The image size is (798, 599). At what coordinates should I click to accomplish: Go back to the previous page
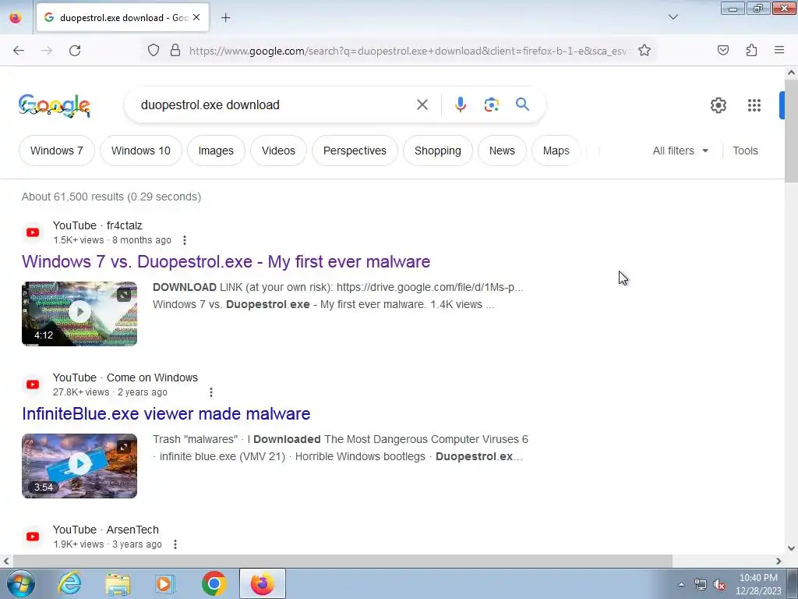(19, 51)
